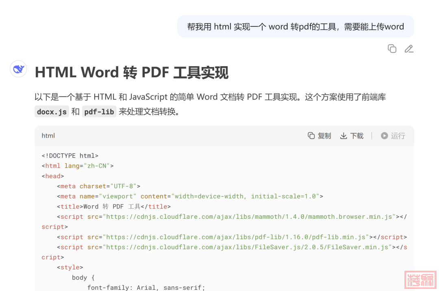Click the body { code line
439x291 pixels.
click(x=83, y=278)
